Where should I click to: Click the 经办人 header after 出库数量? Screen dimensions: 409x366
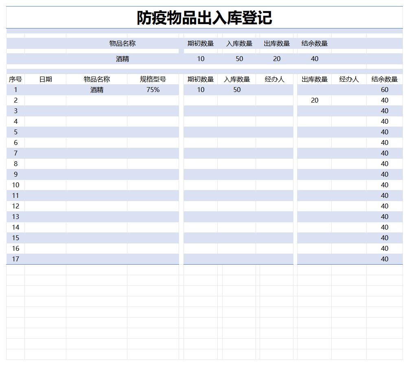coord(349,79)
